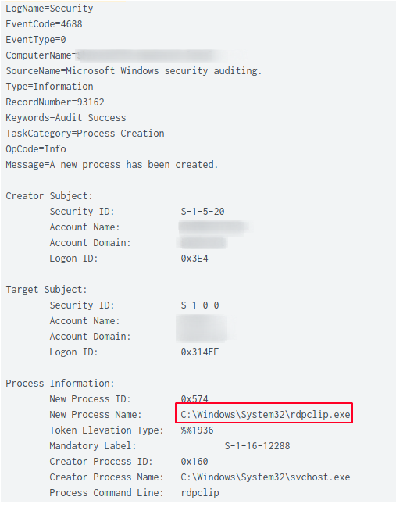Click the Process Information section heading
Screen dimensions: 396x507
(60, 384)
